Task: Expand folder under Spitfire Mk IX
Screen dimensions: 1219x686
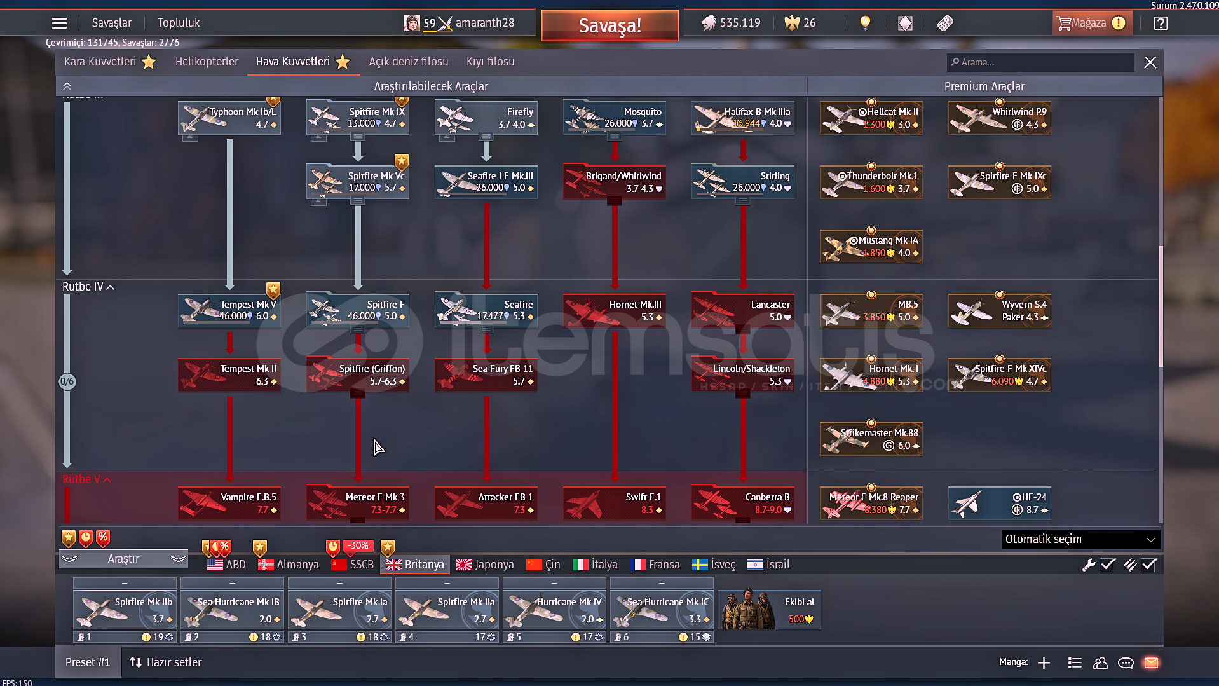Action: coord(358,137)
